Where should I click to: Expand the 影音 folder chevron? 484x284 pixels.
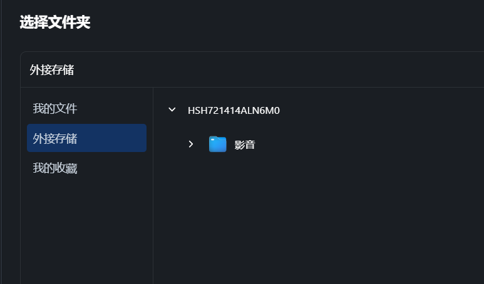pos(191,145)
